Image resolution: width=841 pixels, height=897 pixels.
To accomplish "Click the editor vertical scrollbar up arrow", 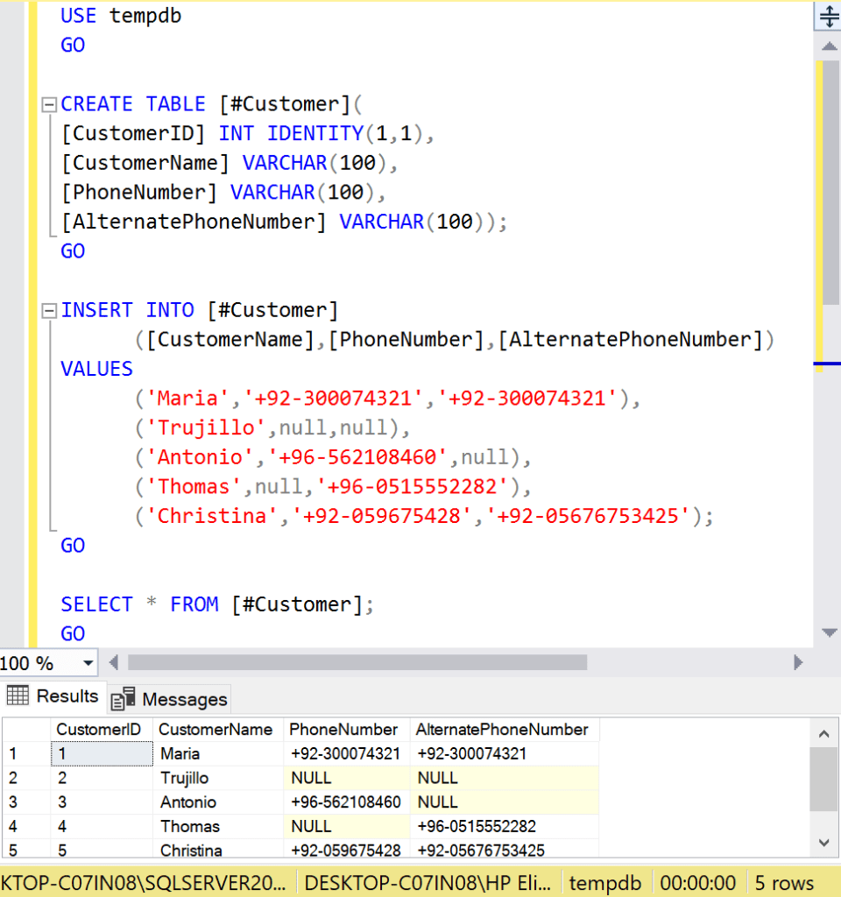I will click(x=828, y=46).
